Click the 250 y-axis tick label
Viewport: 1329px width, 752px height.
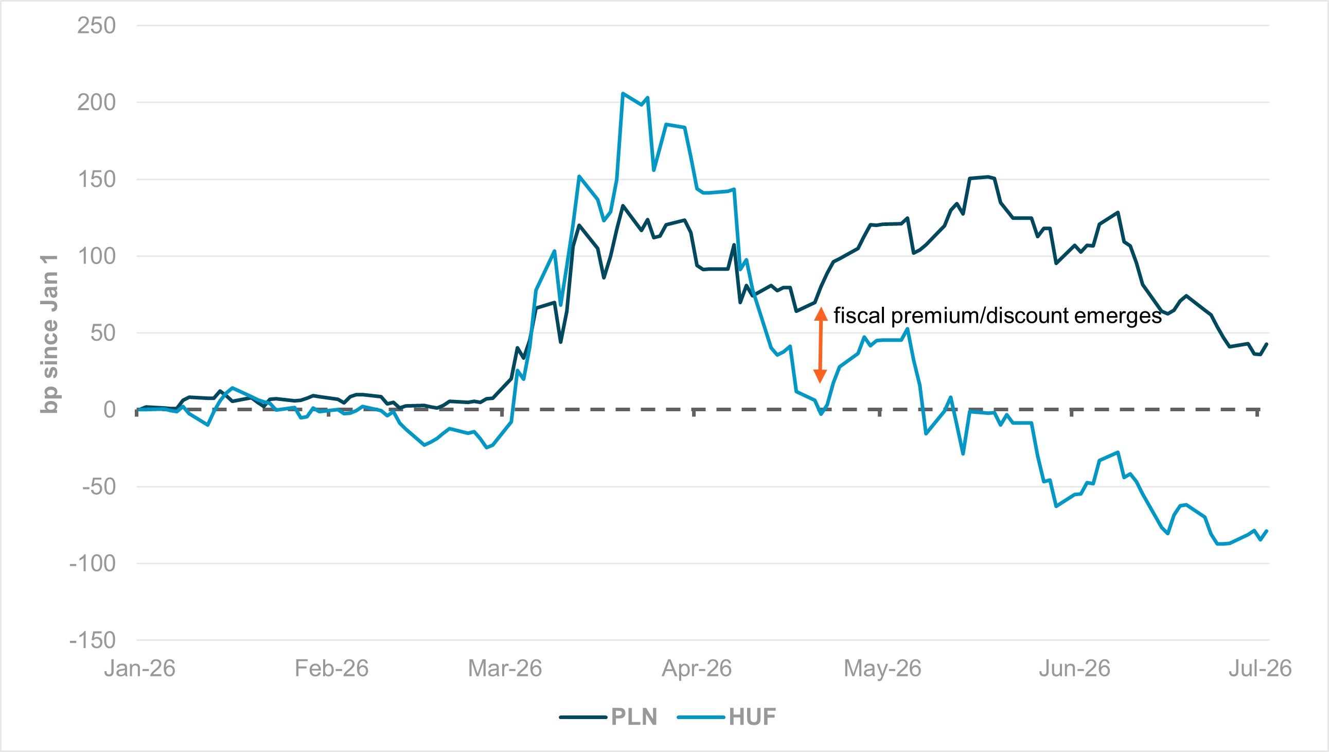(x=97, y=25)
